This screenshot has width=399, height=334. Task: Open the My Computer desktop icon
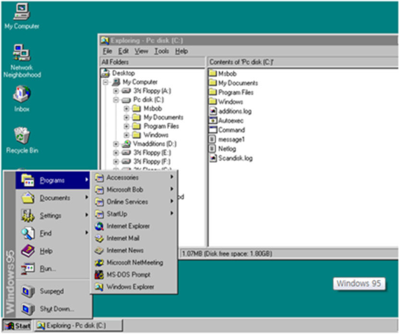tap(21, 11)
